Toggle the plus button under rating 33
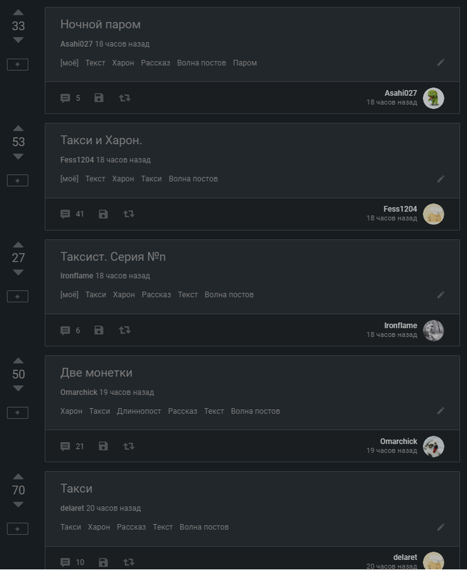467x570 pixels. tap(17, 64)
